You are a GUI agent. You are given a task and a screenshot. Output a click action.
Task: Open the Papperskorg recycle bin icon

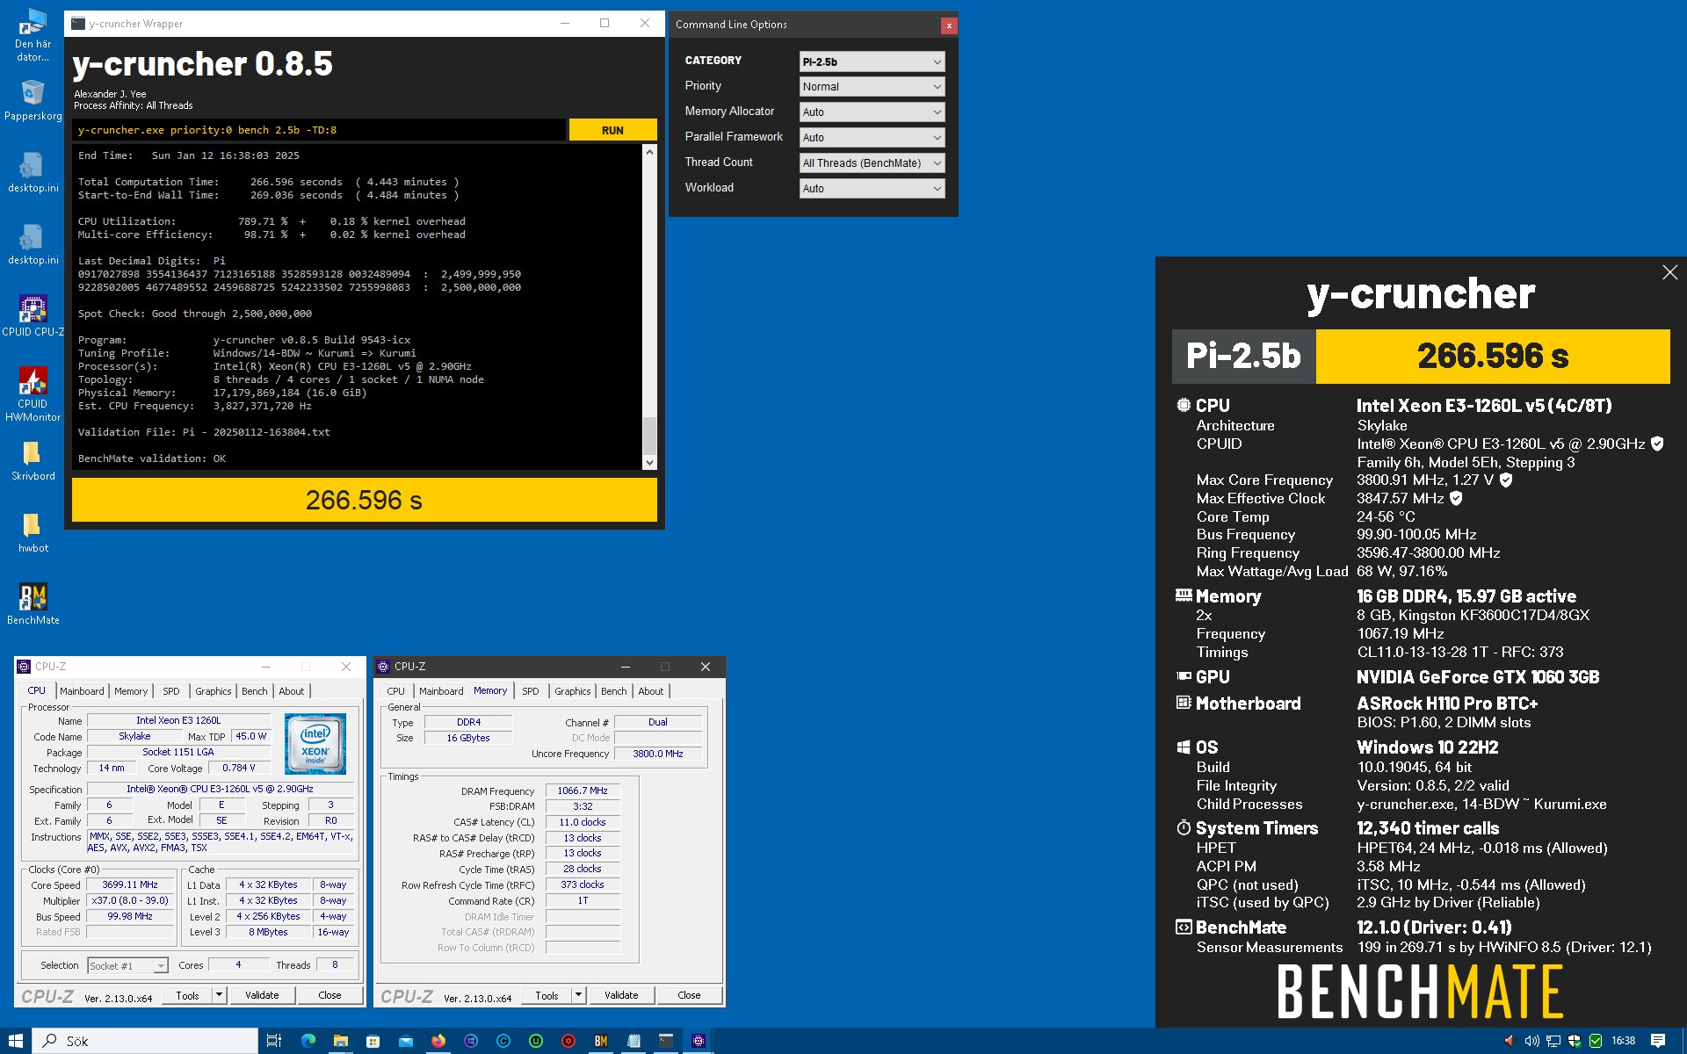[33, 99]
